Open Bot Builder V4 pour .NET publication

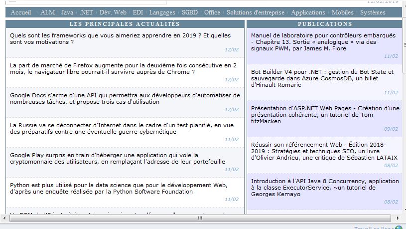pyautogui.click(x=322, y=78)
